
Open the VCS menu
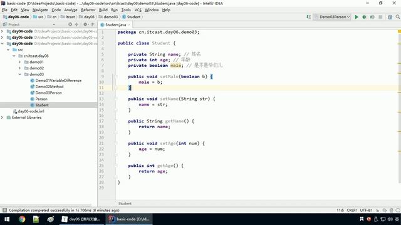(138, 10)
